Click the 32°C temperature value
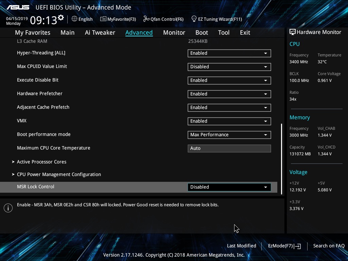This screenshot has width=348, height=261. (x=322, y=62)
